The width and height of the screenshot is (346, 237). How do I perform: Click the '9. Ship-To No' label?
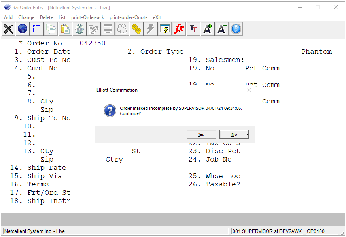[x=42, y=118]
